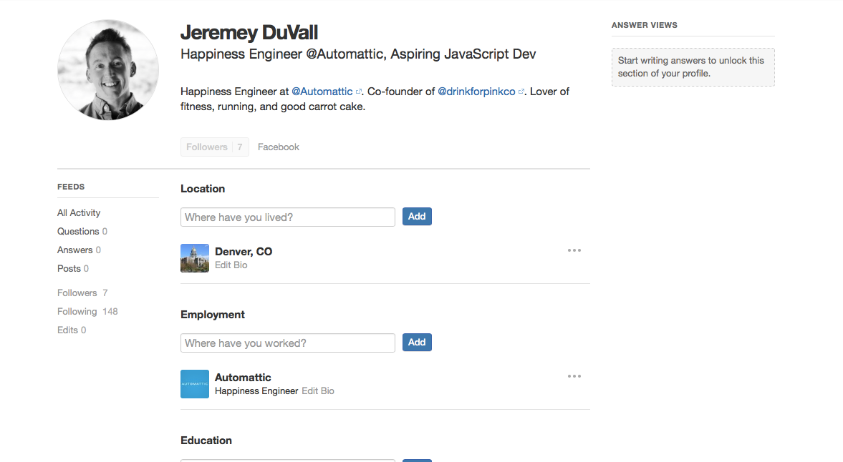Click Jeremey DuVall's profile photo
Image resolution: width=843 pixels, height=462 pixels.
pyautogui.click(x=108, y=70)
